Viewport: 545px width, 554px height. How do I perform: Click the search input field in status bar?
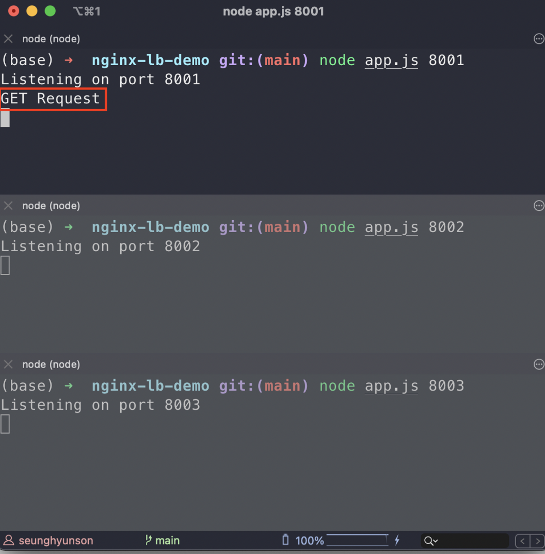[465, 541]
